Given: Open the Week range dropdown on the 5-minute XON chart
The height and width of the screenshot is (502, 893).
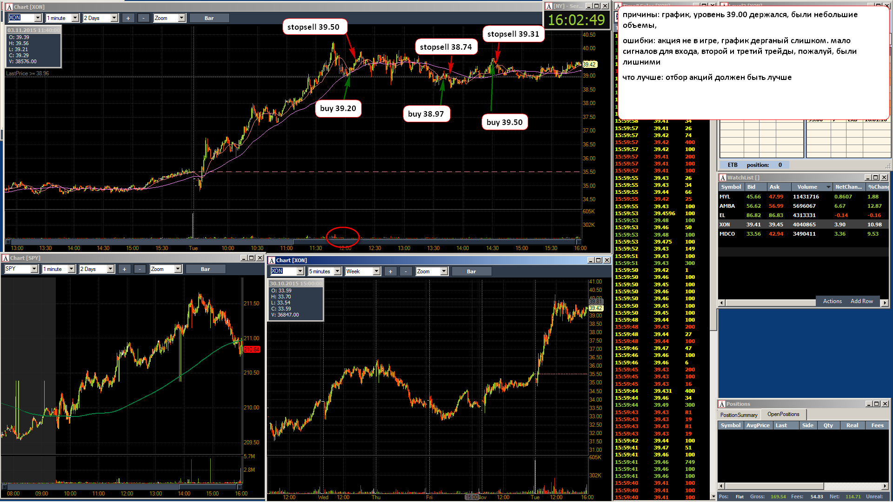Looking at the screenshot, I should tap(376, 271).
